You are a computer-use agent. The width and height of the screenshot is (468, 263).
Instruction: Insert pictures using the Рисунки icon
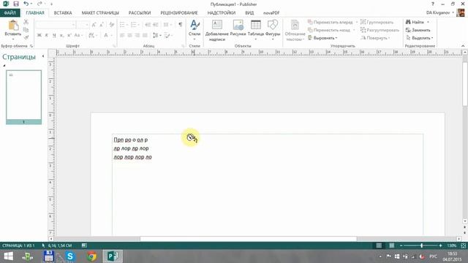[238, 25]
